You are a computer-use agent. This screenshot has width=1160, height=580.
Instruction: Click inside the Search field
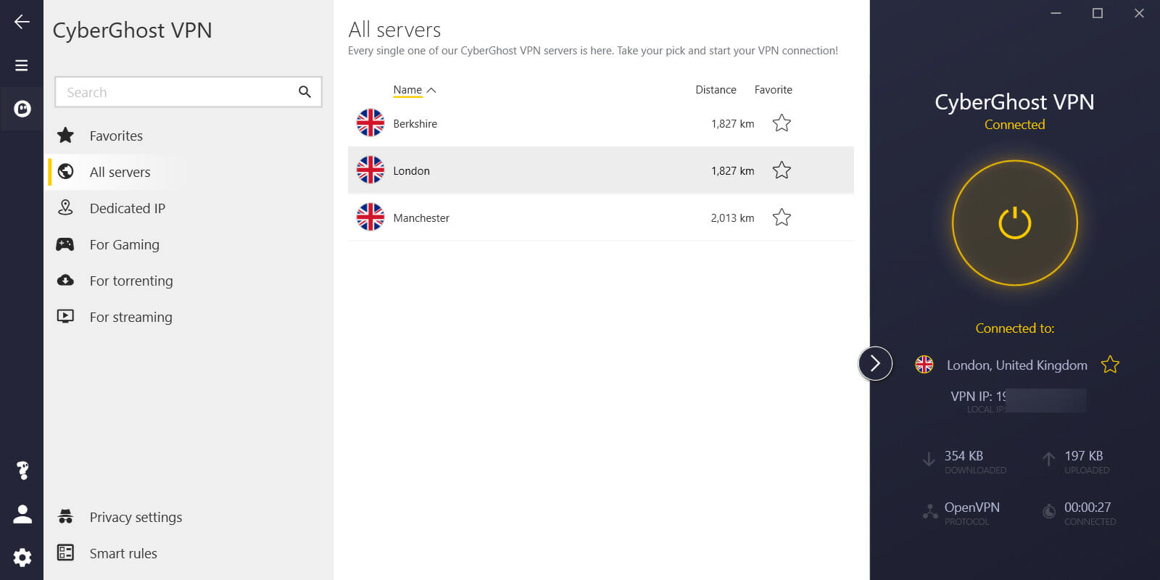click(188, 92)
